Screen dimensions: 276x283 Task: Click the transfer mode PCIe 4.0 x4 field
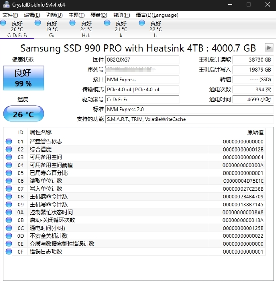[142, 90]
